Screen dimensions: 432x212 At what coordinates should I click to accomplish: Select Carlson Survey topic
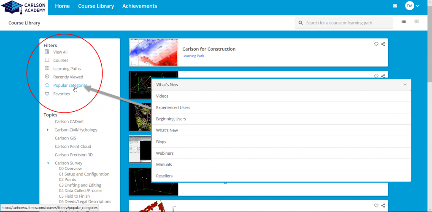[x=69, y=163]
